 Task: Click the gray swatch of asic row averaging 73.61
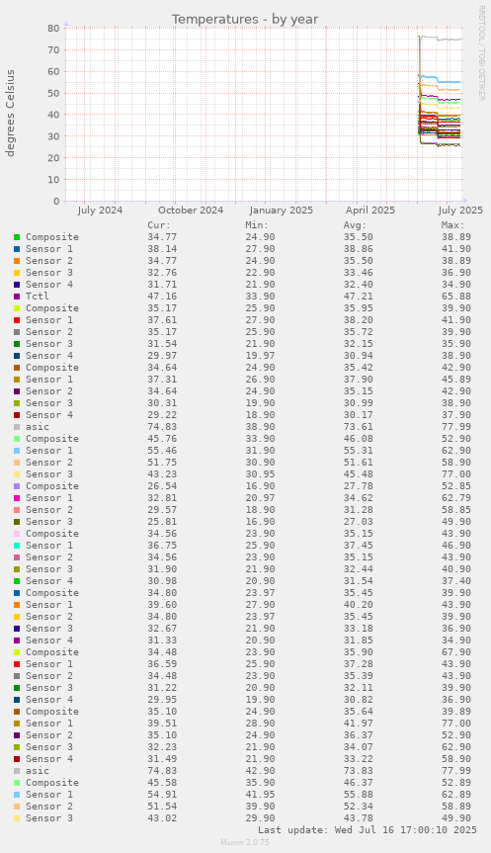(17, 427)
